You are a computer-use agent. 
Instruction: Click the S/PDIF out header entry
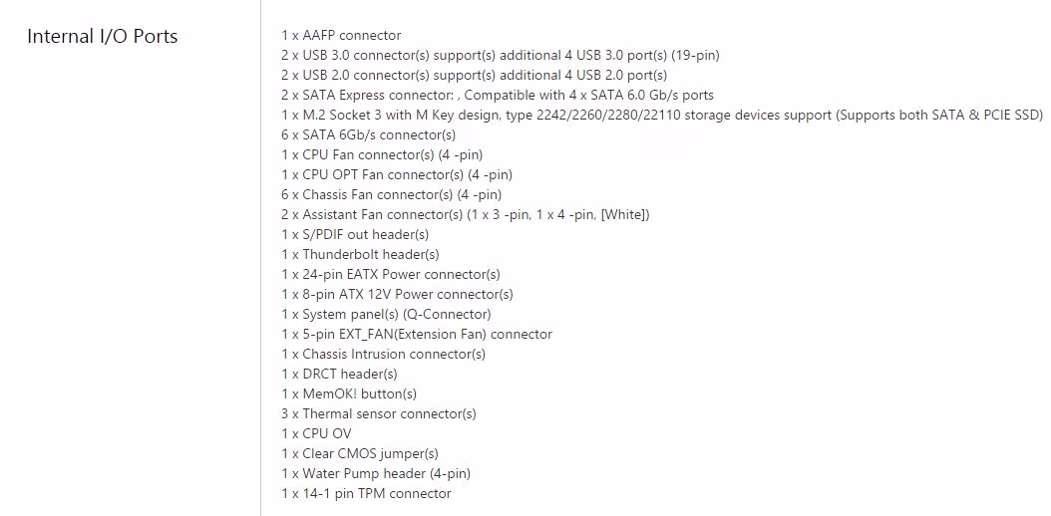coord(355,235)
